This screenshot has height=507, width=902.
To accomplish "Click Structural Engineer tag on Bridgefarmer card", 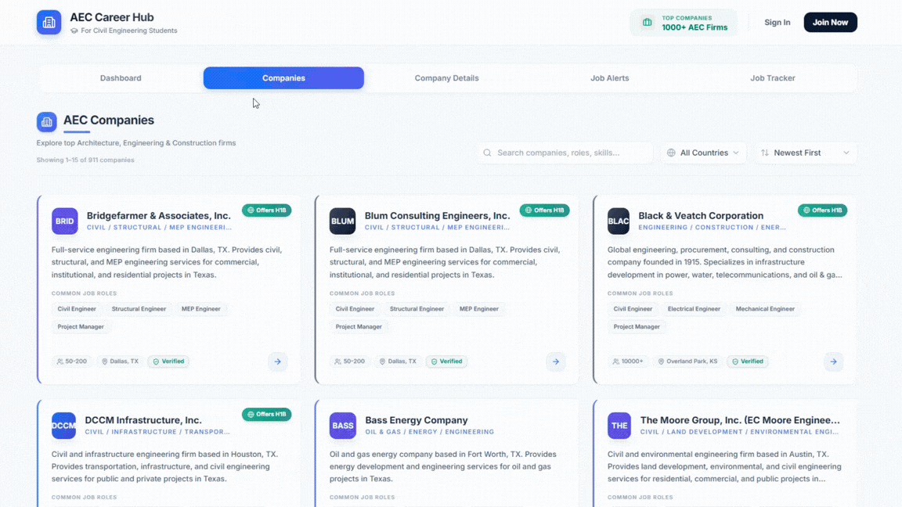I will (139, 309).
